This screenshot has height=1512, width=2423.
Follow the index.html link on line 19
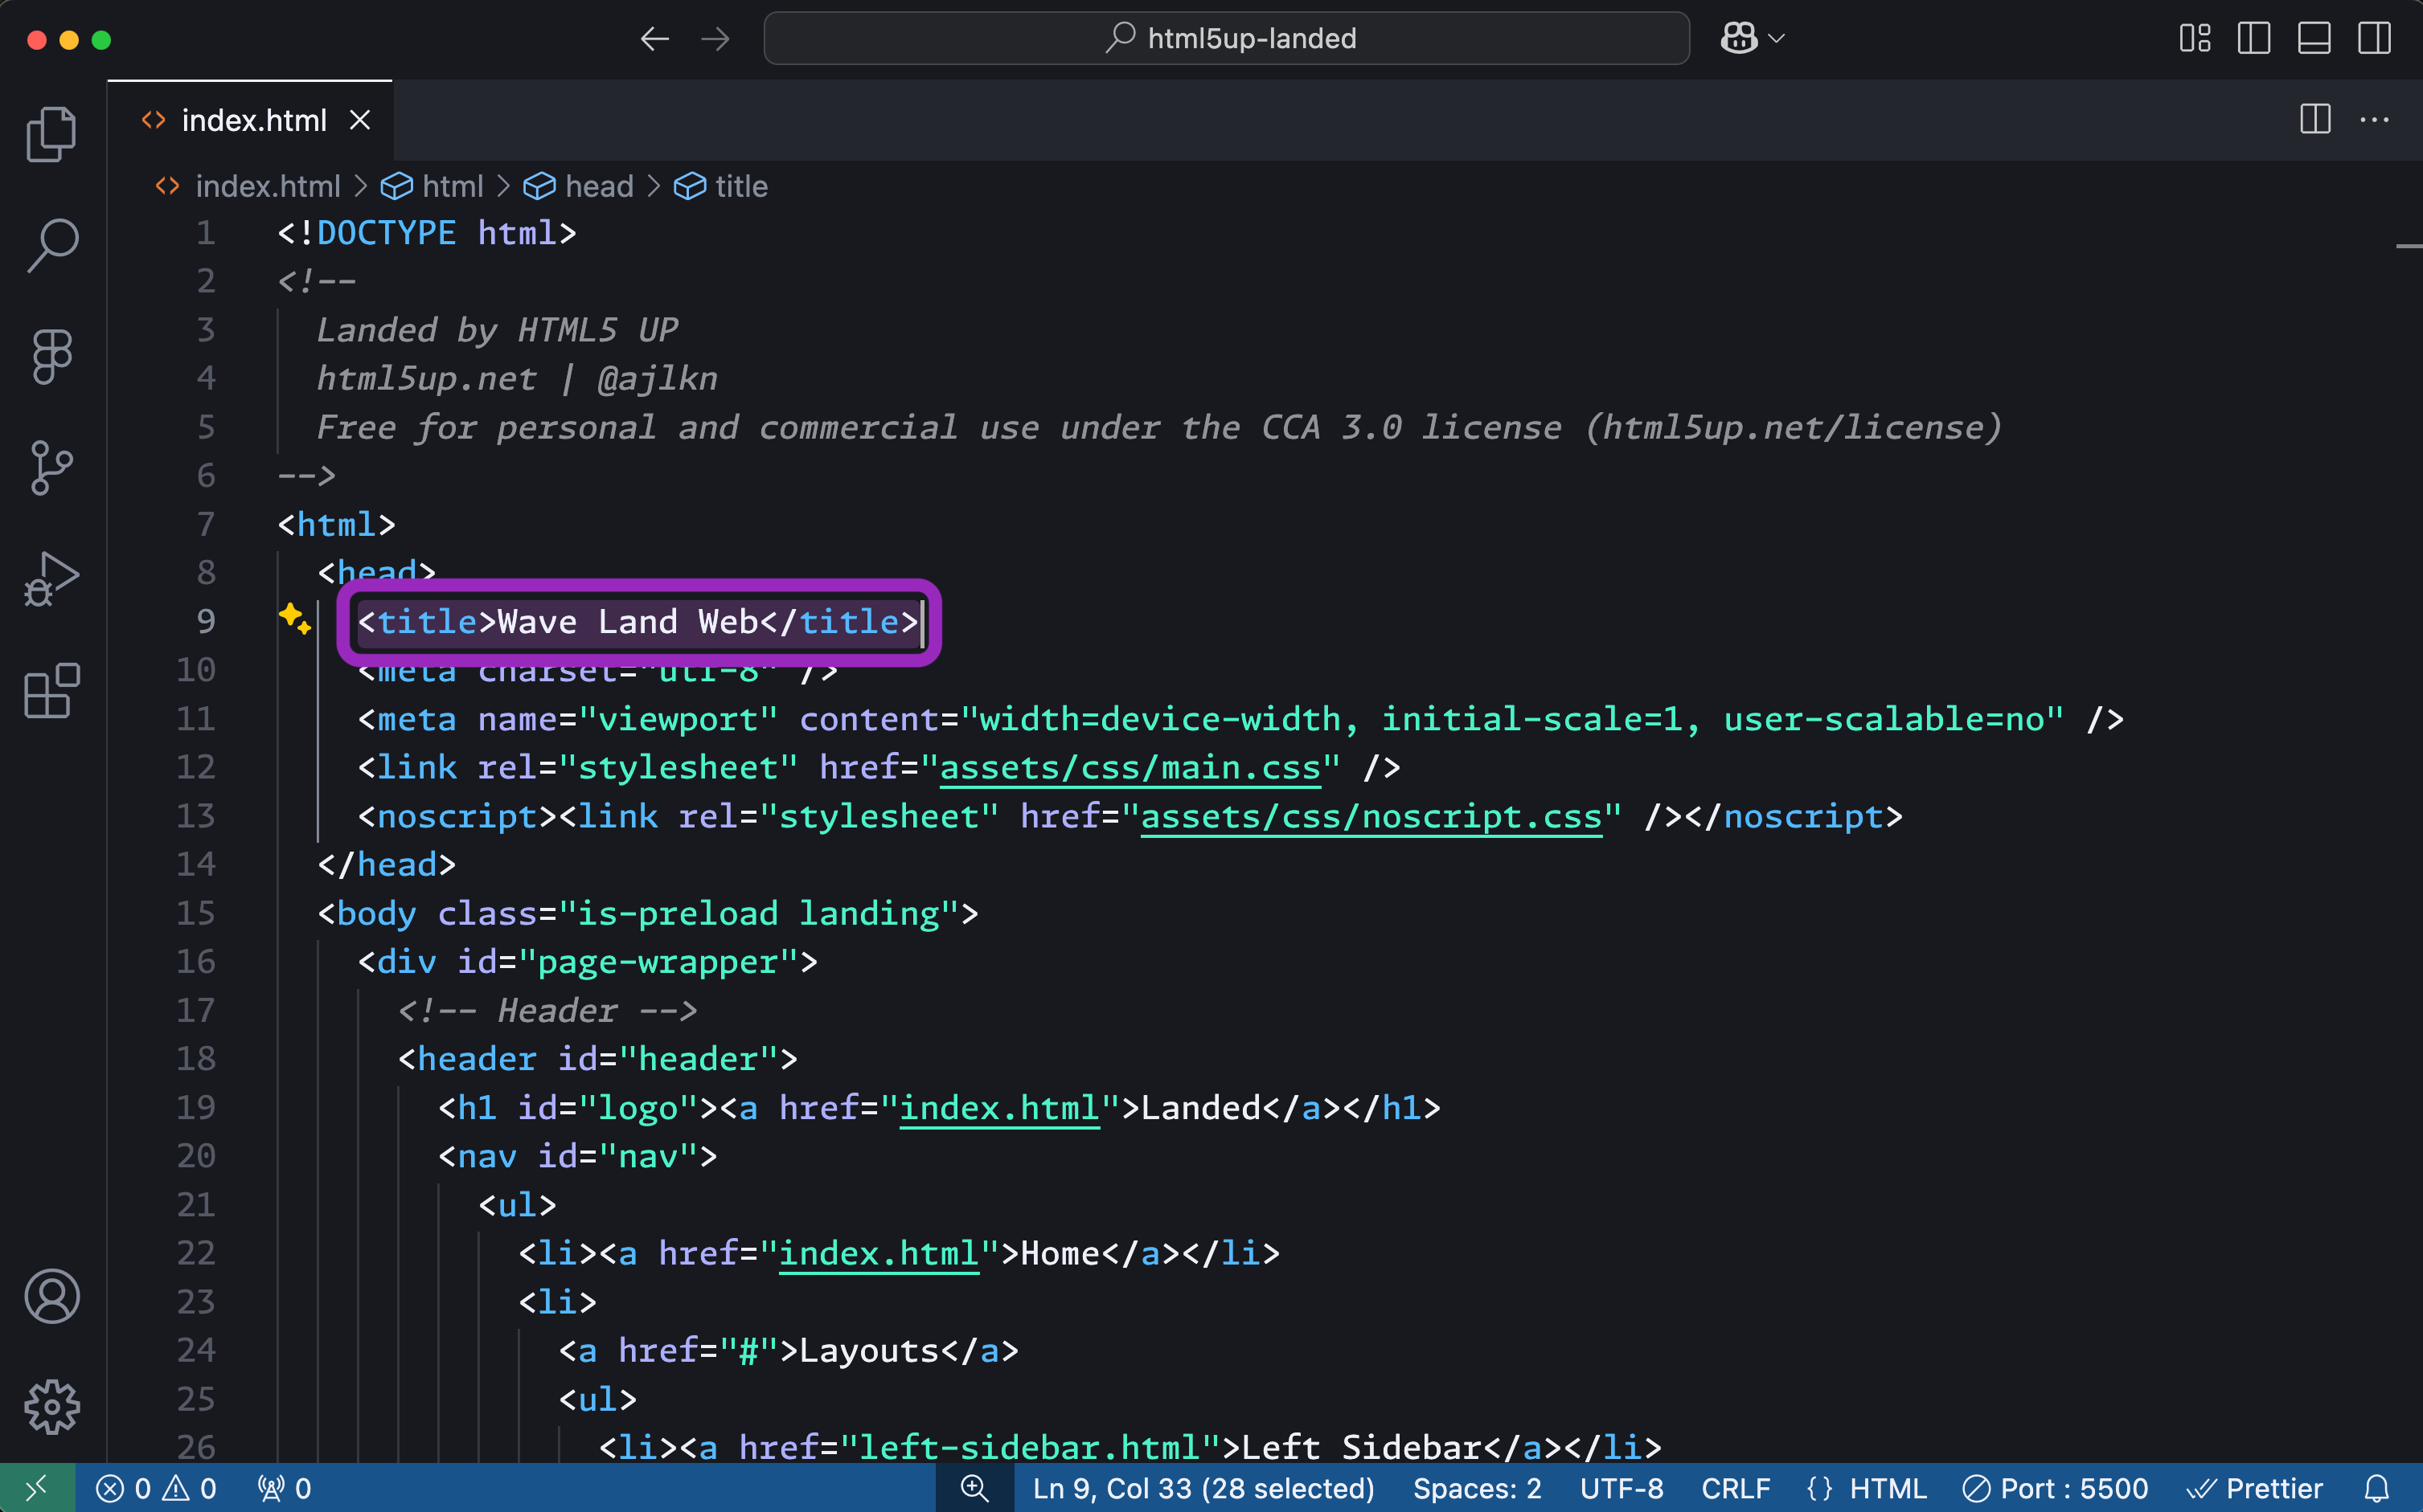1000,1107
